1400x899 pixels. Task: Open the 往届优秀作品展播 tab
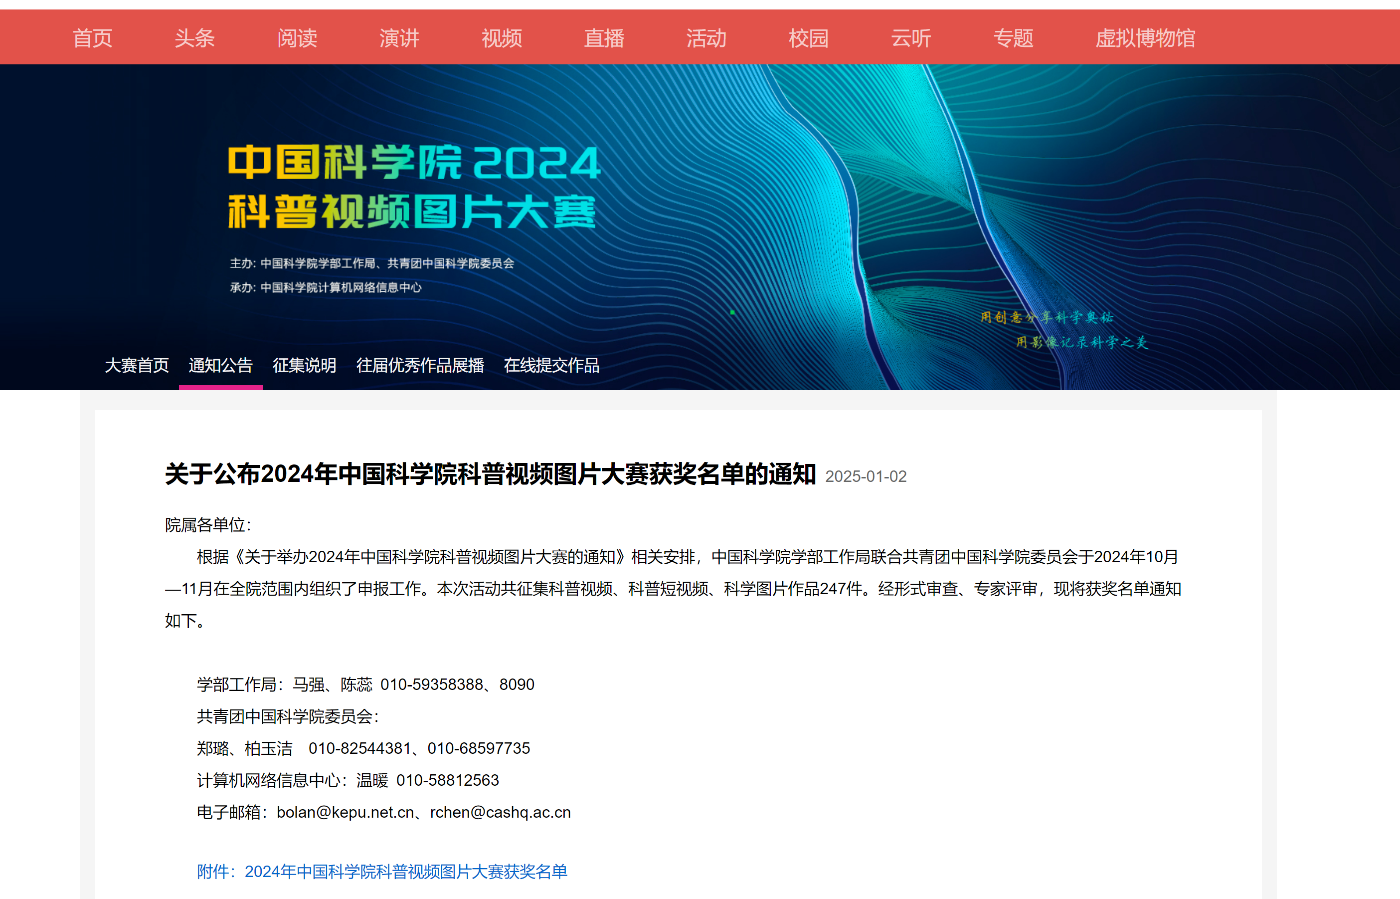[420, 366]
